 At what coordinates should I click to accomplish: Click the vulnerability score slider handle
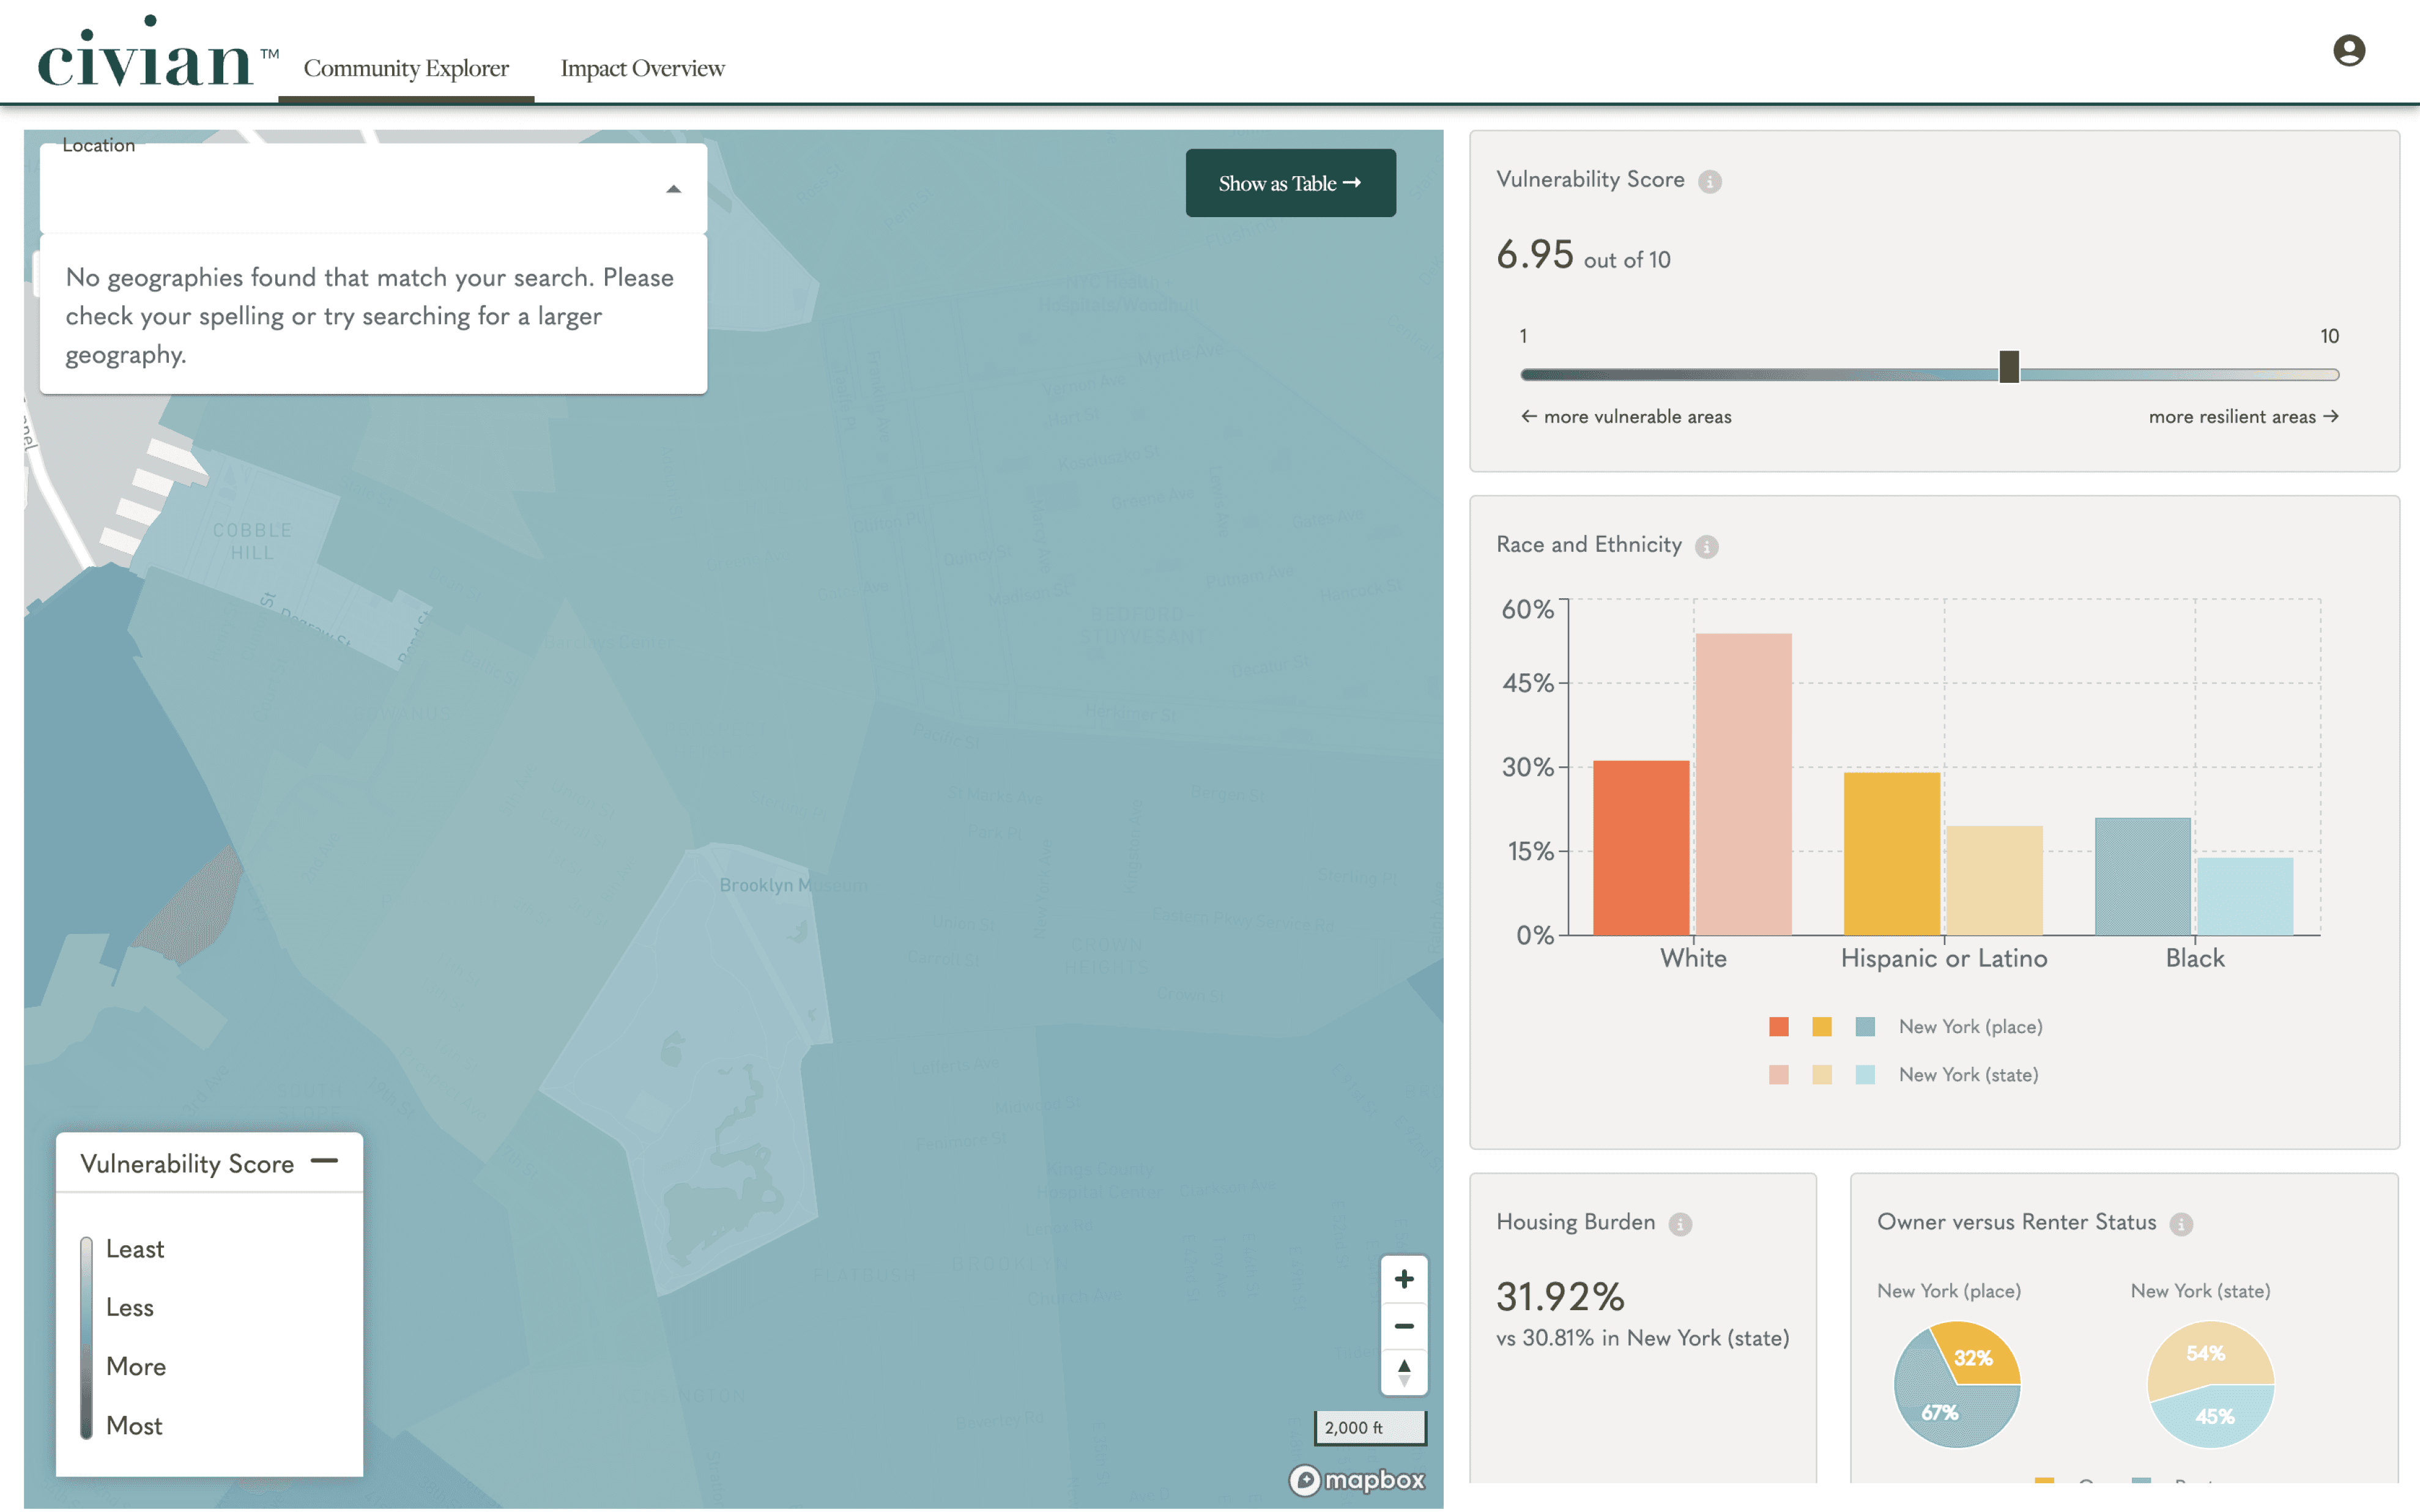(2009, 367)
